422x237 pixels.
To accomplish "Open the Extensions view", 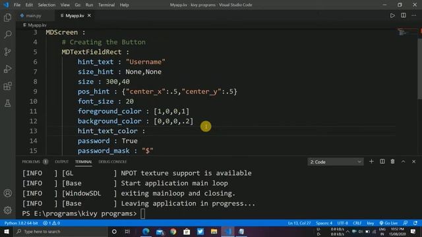I will point(7,86).
